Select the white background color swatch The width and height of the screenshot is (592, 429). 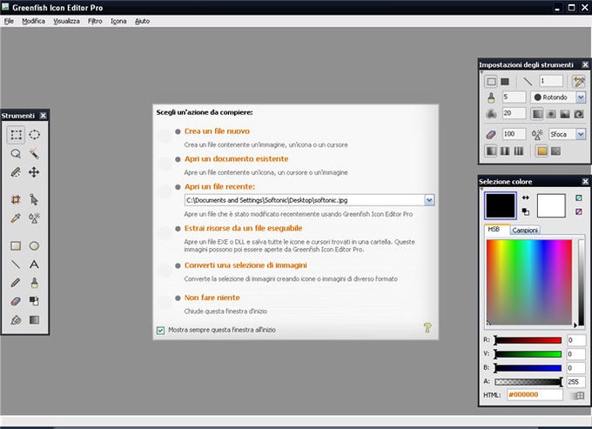tap(551, 205)
